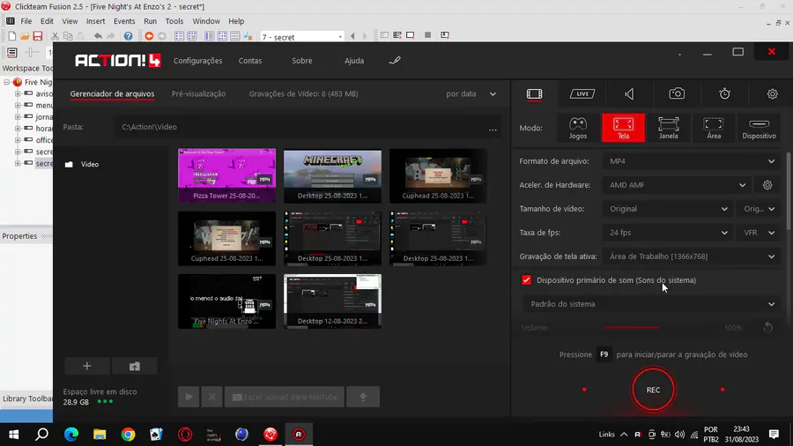Open the por data sort dropdown
The width and height of the screenshot is (793, 446).
pos(471,94)
